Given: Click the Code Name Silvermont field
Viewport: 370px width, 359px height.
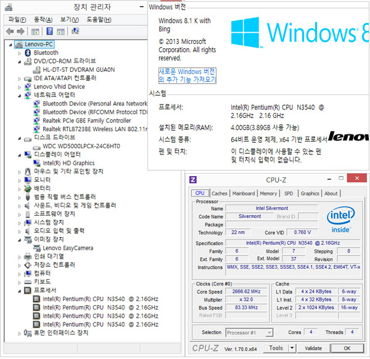Looking at the screenshot, I should (x=250, y=216).
